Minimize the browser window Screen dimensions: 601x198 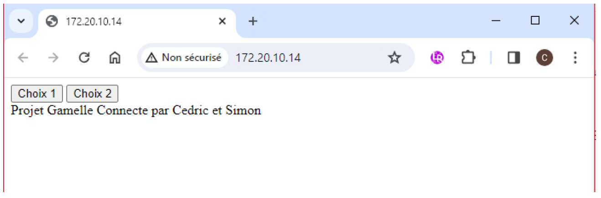[x=496, y=21]
